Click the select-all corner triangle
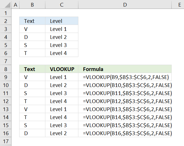Image resolution: width=184 pixels, height=146 pixels. pyautogui.click(x=7, y=5)
